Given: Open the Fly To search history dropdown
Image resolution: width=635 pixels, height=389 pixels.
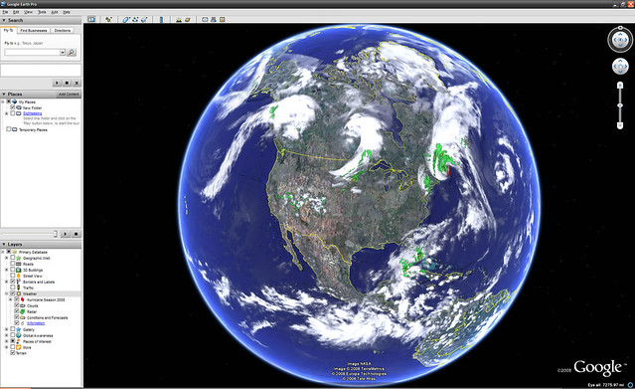Looking at the screenshot, I should coord(63,52).
